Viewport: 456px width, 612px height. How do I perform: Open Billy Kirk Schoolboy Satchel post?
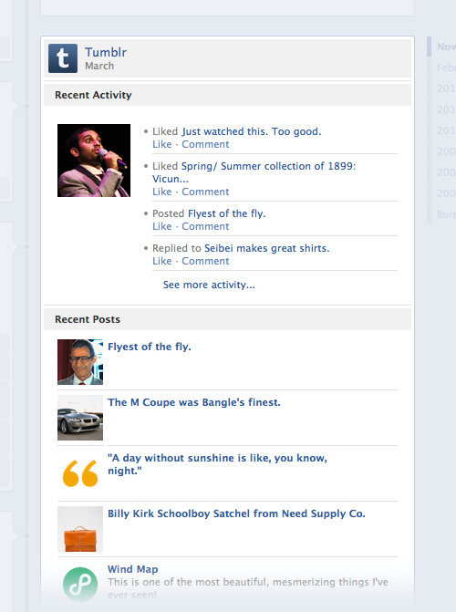[x=236, y=513]
